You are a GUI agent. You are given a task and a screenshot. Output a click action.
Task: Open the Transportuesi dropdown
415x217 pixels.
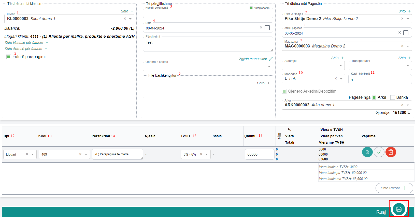pos(408,65)
